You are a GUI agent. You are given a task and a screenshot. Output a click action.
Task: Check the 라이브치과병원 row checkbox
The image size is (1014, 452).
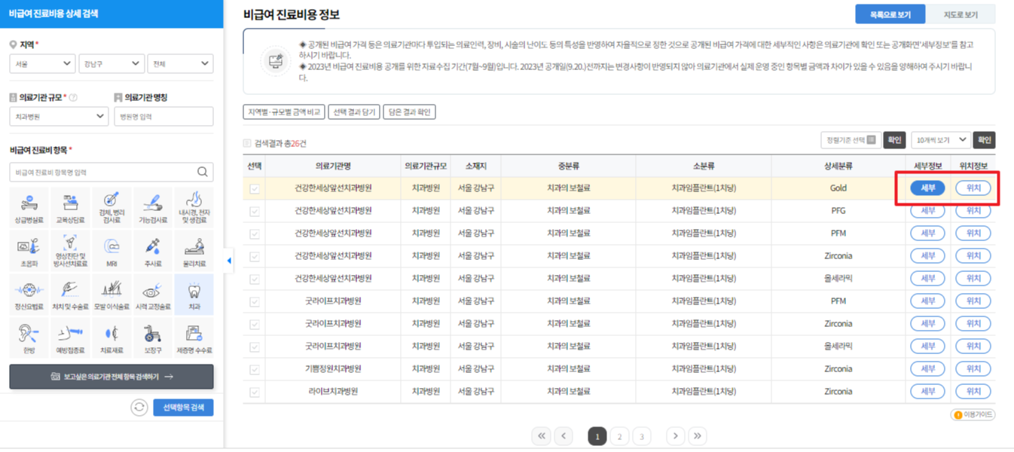254,391
